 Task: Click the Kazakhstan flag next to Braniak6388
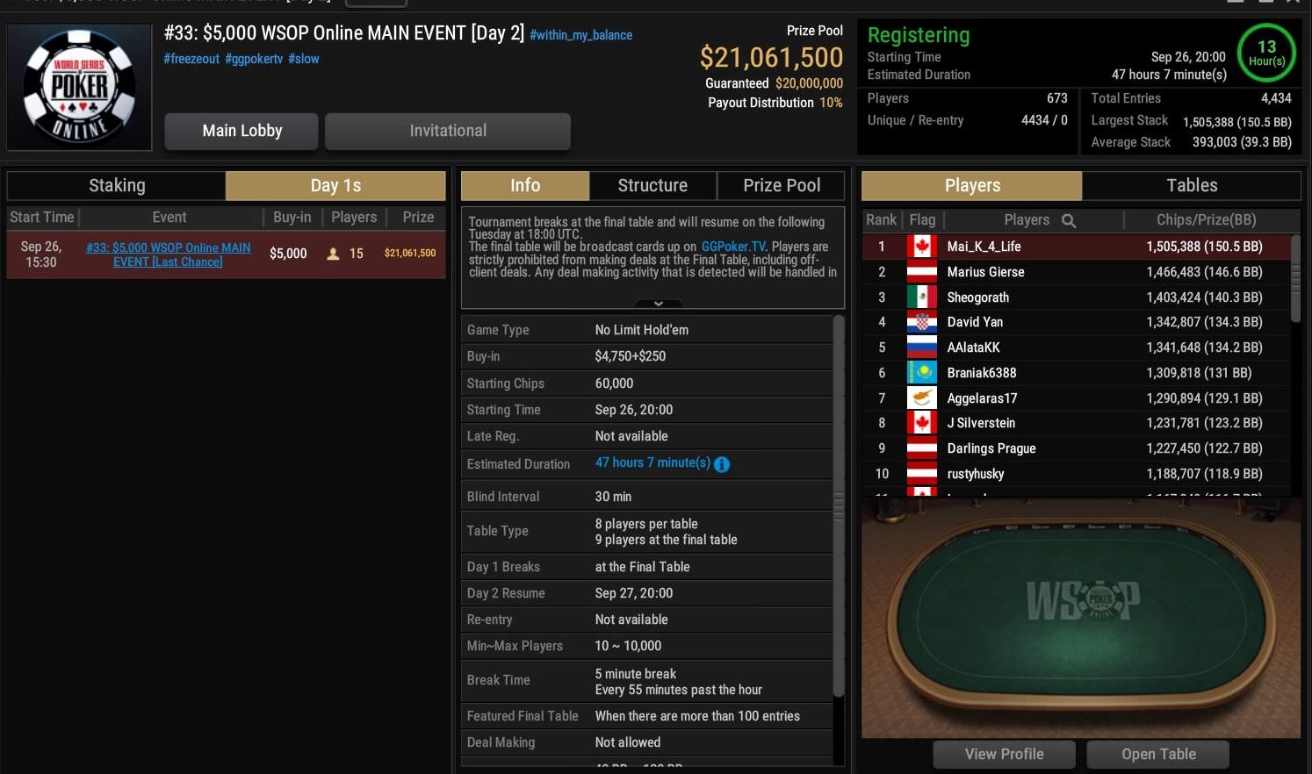(921, 373)
